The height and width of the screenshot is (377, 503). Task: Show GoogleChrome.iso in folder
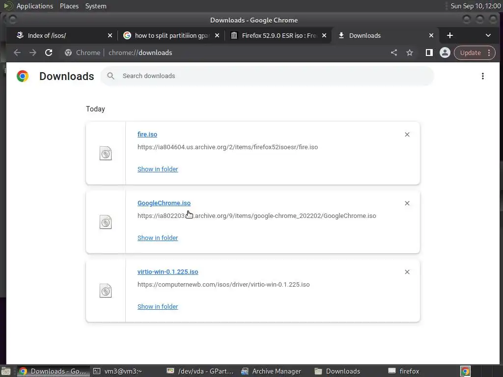click(x=158, y=238)
